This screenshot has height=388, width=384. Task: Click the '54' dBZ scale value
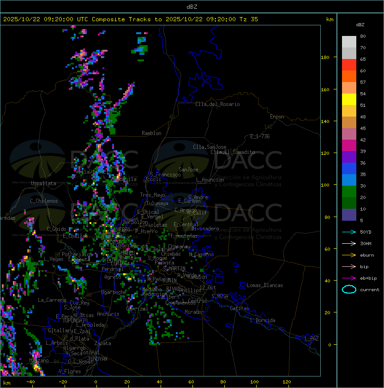pyautogui.click(x=363, y=94)
